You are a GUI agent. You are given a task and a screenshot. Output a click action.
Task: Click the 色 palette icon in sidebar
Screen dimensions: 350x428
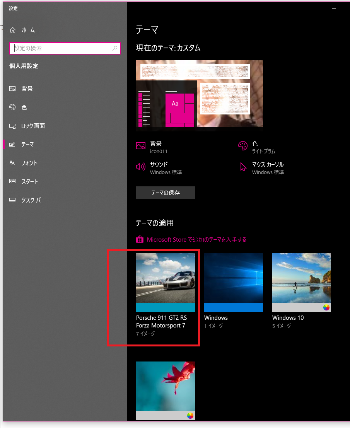pyautogui.click(x=12, y=107)
